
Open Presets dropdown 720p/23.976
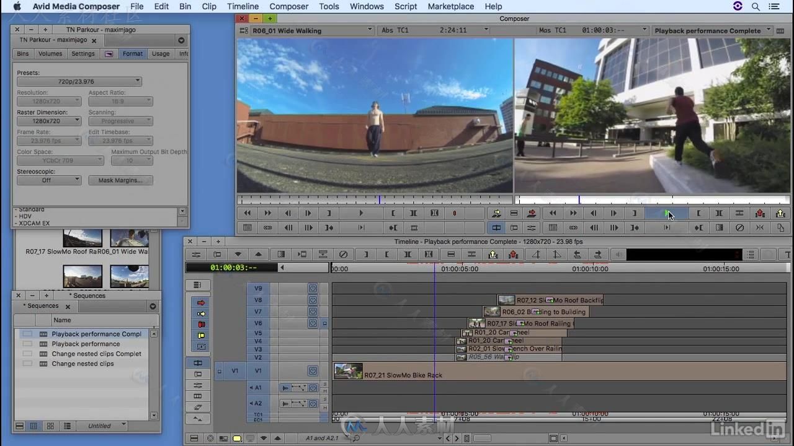[79, 82]
